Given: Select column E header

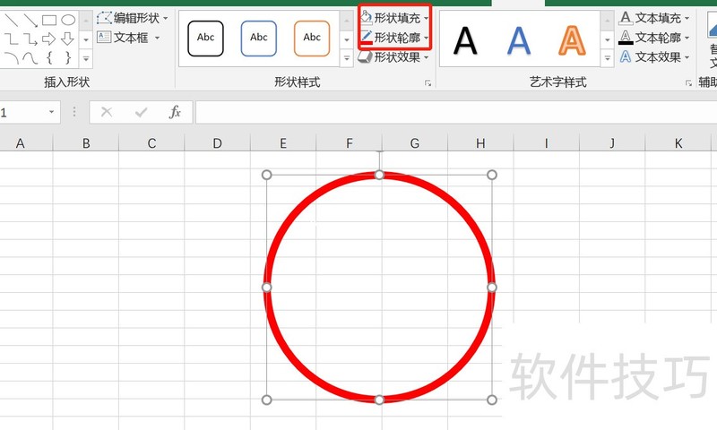Looking at the screenshot, I should point(283,143).
